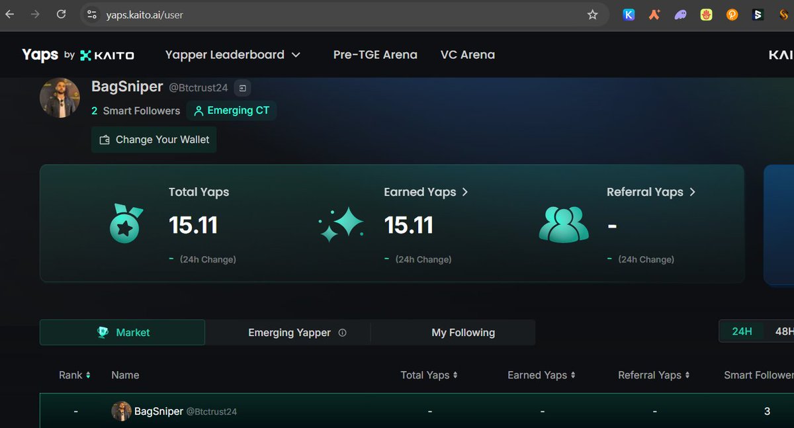Switch to the Market tab

click(x=122, y=333)
